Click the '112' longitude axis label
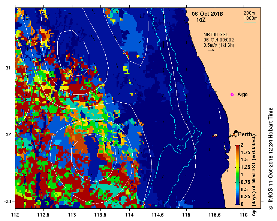Screen dimensions: 277x221 [15, 215]
